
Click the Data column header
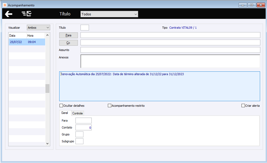18,36
